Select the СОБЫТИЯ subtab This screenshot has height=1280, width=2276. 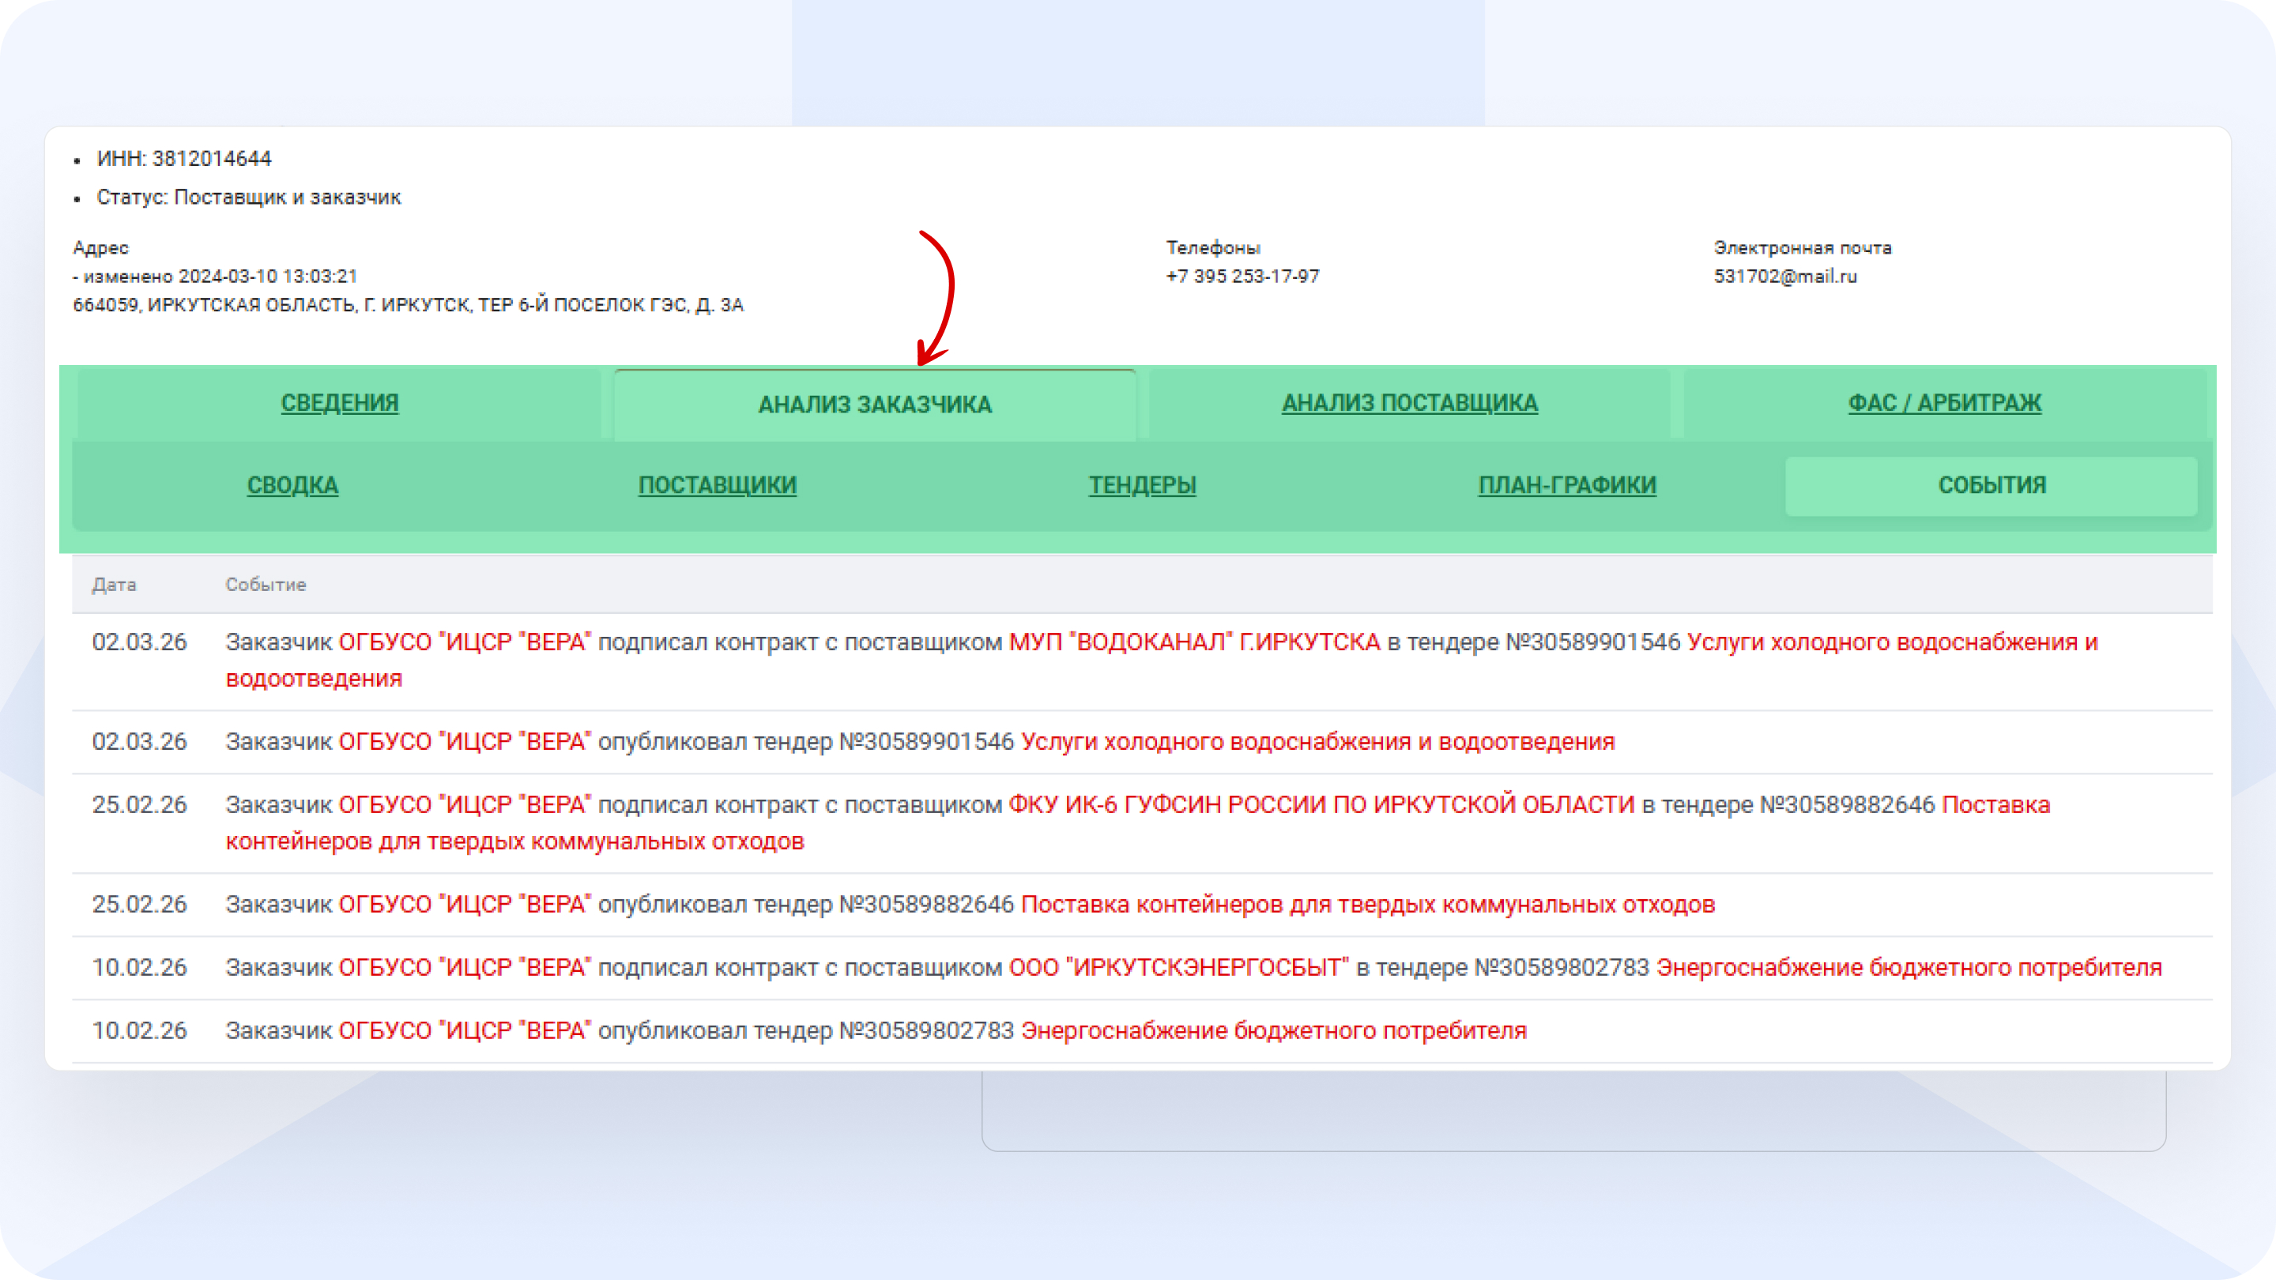1991,485
